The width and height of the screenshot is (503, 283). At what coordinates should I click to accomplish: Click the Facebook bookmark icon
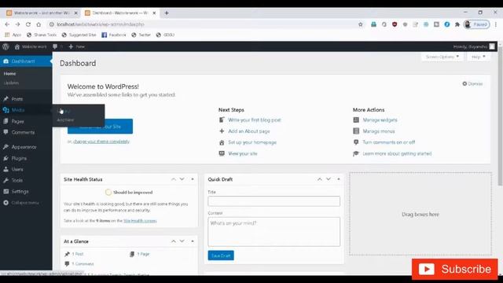(104, 35)
